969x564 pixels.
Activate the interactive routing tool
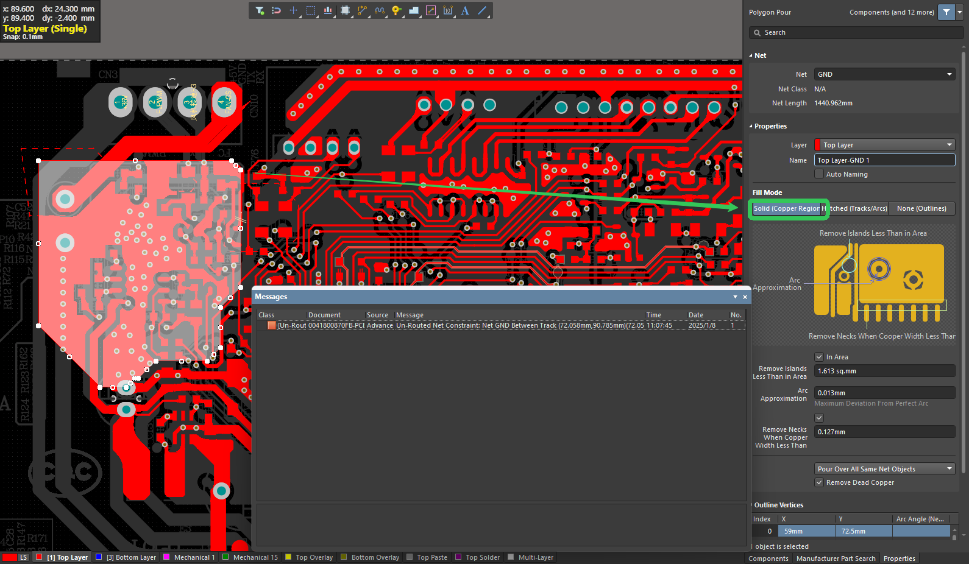click(362, 10)
